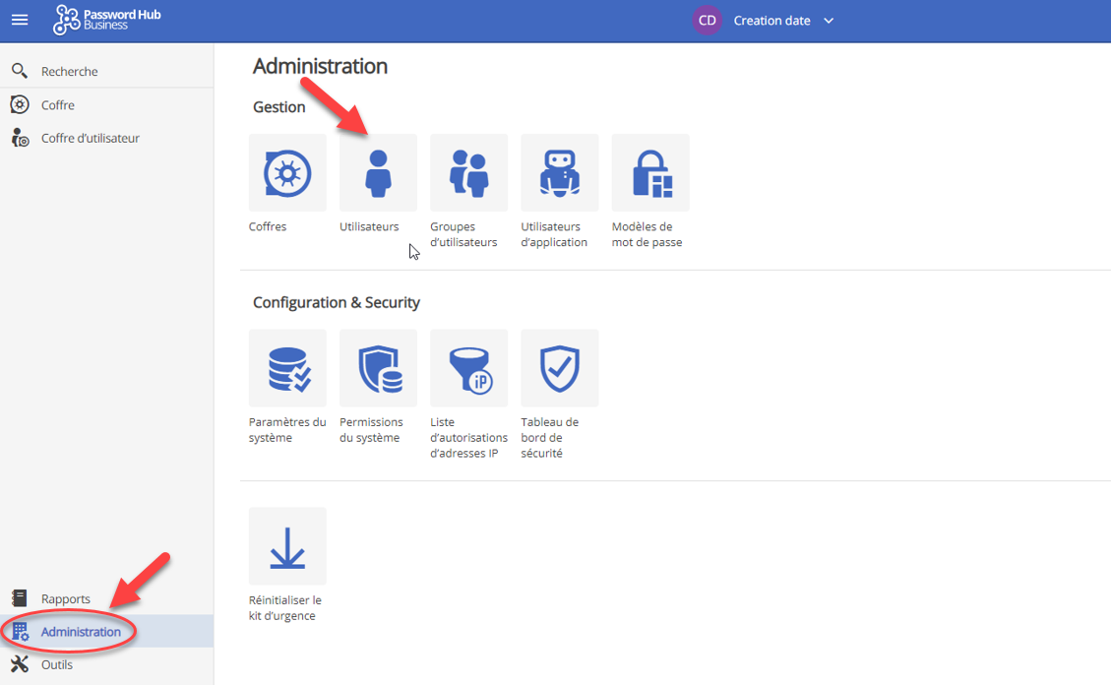Go to Coffre in the sidebar
The width and height of the screenshot is (1111, 685).
click(x=57, y=105)
